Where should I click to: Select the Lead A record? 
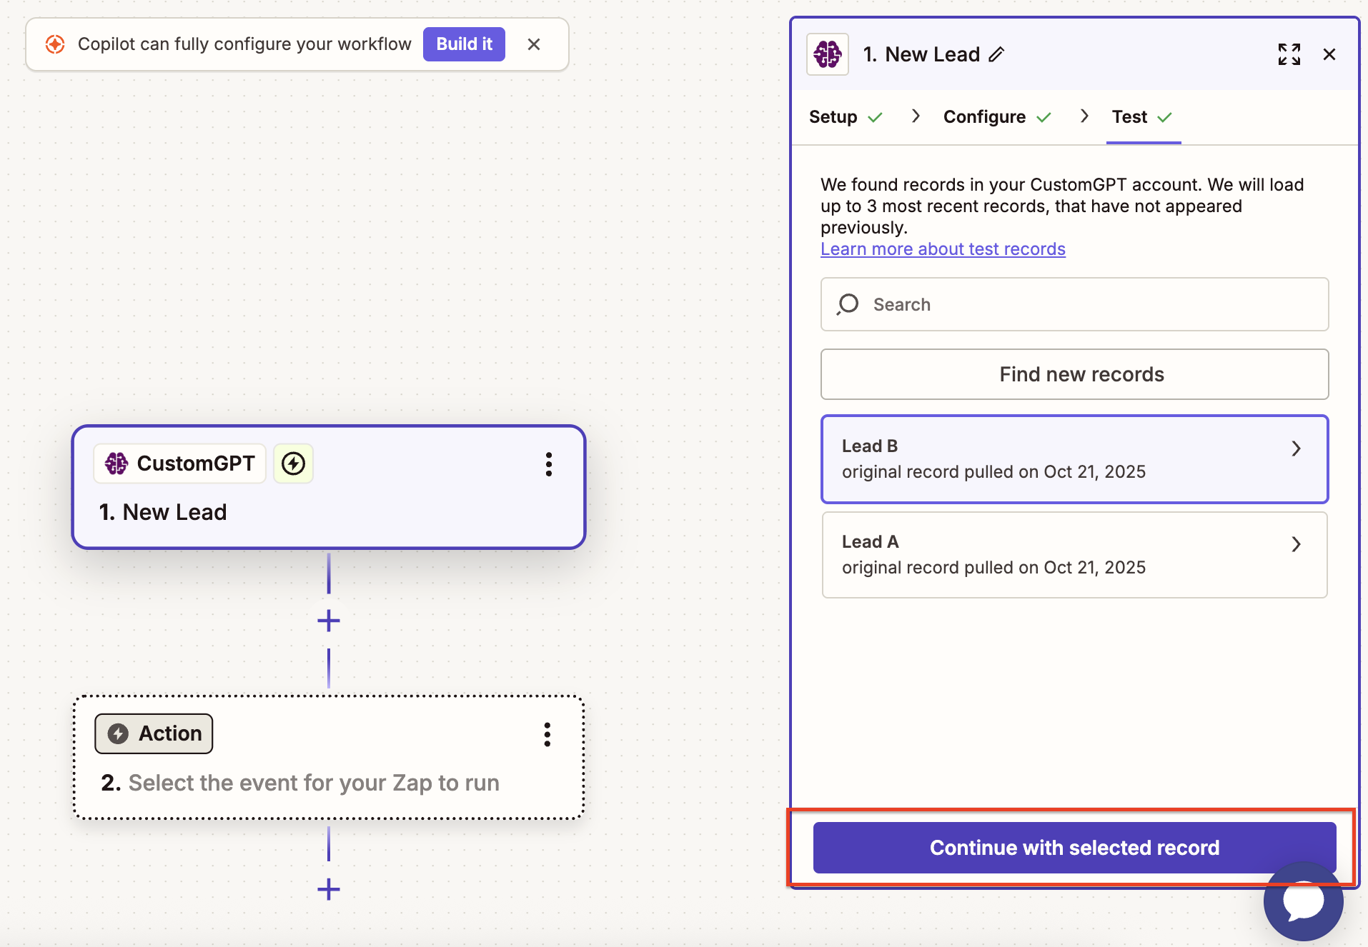(1074, 555)
